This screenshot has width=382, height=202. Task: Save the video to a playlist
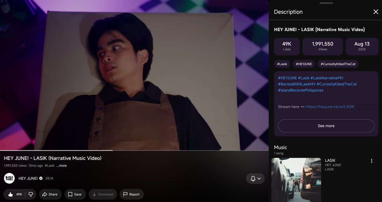[75, 194]
